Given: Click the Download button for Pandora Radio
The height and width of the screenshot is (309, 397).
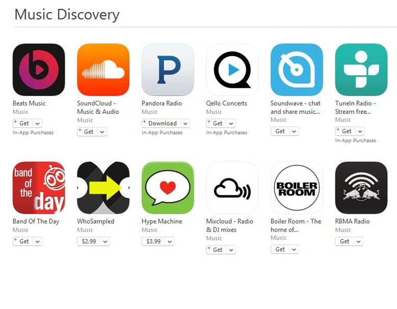Looking at the screenshot, I should 162,123.
